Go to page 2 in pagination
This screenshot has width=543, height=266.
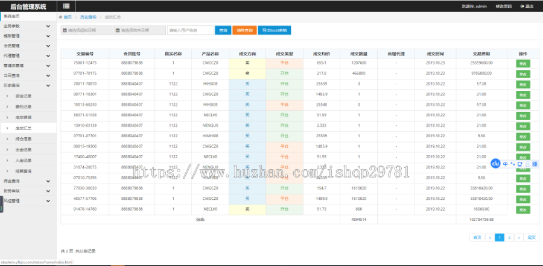(509, 238)
